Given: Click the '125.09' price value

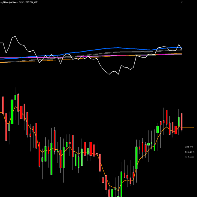Looking at the screenshot, I should click(x=189, y=147).
